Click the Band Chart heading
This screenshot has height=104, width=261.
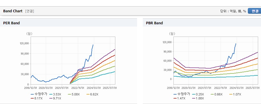tap(13, 11)
